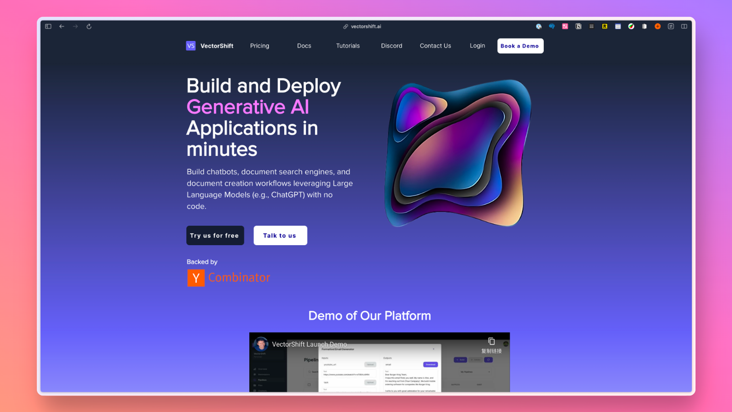The image size is (732, 412).
Task: Select Contact Us in navigation
Action: [x=435, y=46]
